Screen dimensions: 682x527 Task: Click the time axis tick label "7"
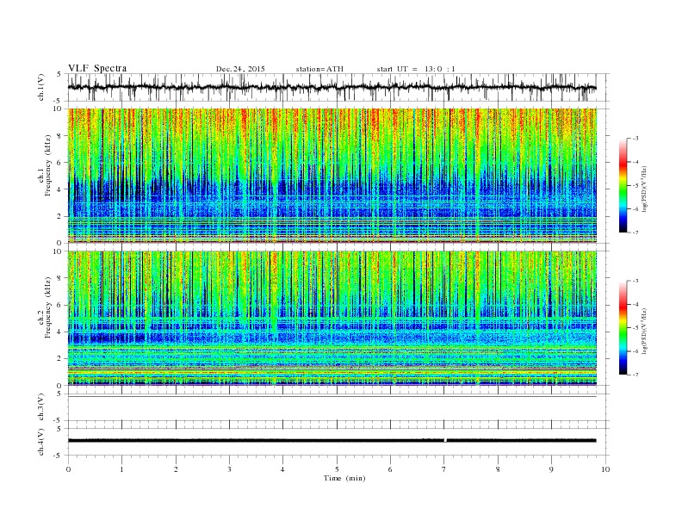[x=444, y=469]
